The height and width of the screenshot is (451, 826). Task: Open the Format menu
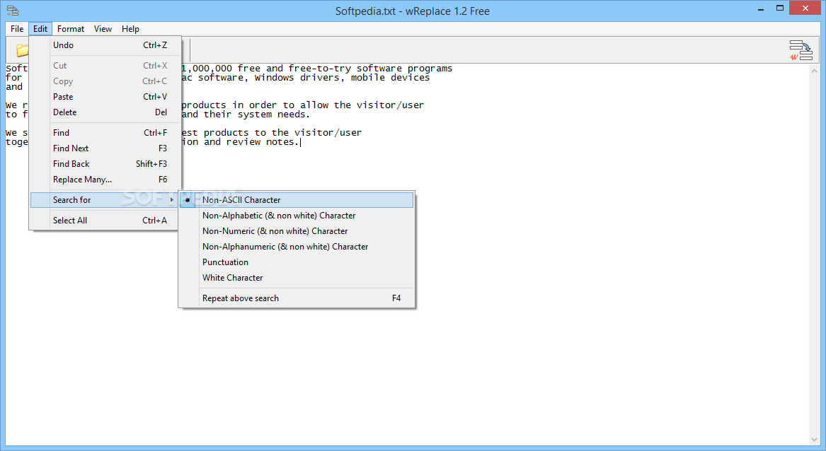pos(71,29)
